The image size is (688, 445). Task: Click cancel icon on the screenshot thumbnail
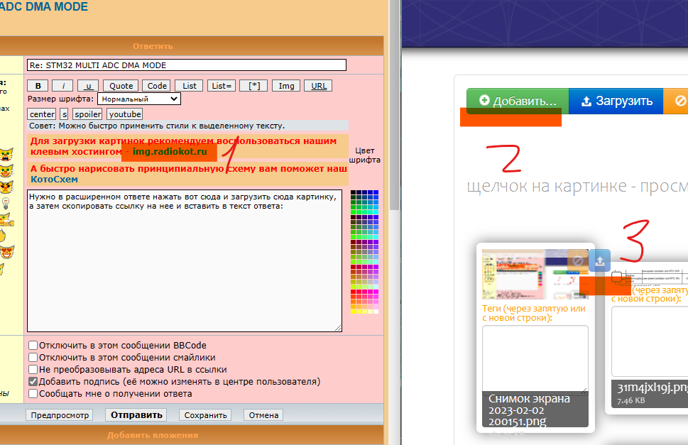click(577, 260)
